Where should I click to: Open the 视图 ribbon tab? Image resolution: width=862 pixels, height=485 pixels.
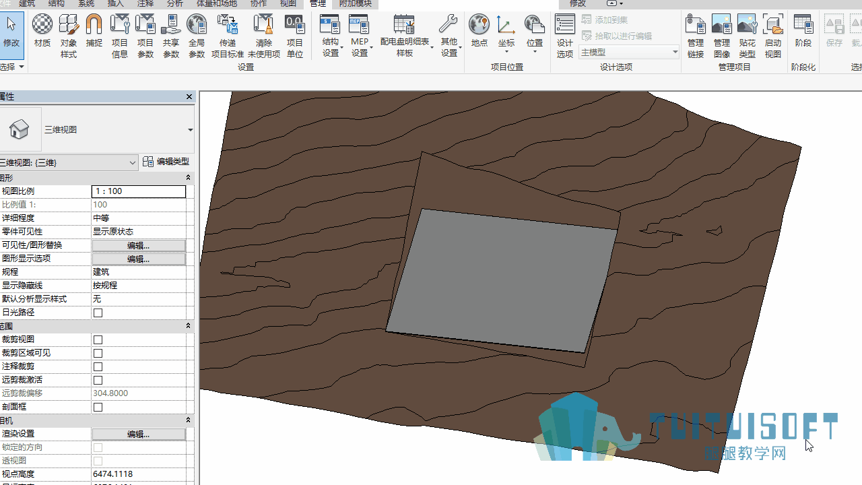[x=288, y=4]
